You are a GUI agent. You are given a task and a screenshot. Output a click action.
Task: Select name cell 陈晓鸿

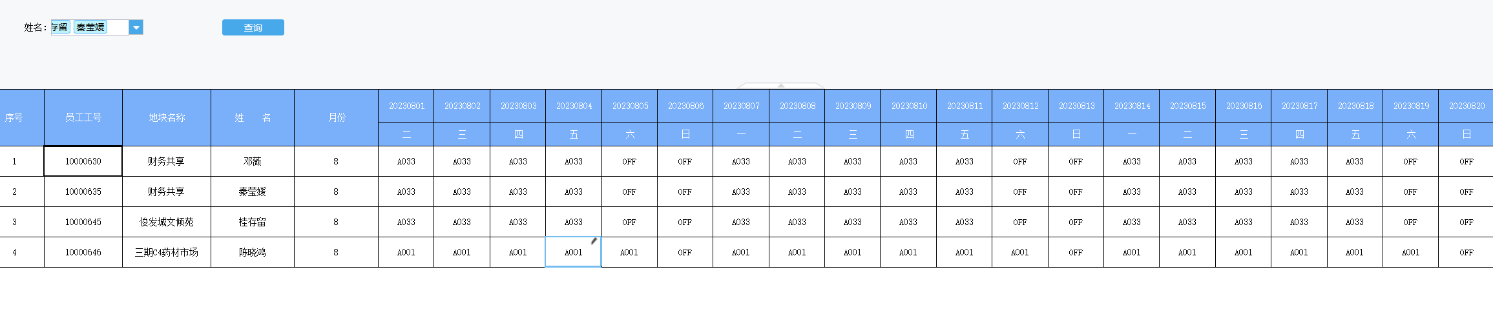[253, 252]
